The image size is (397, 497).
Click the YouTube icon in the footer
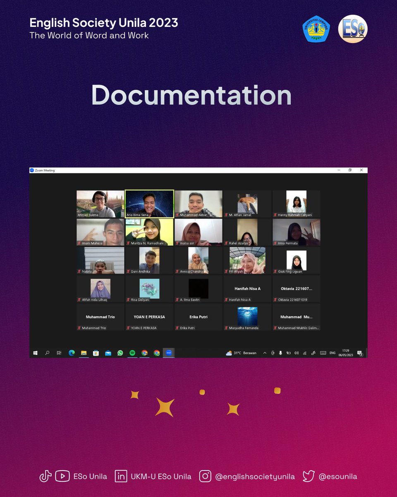[x=62, y=476]
